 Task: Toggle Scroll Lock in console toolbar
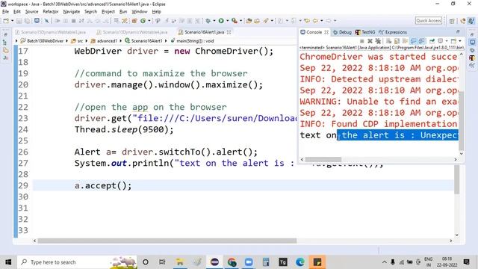point(397,41)
